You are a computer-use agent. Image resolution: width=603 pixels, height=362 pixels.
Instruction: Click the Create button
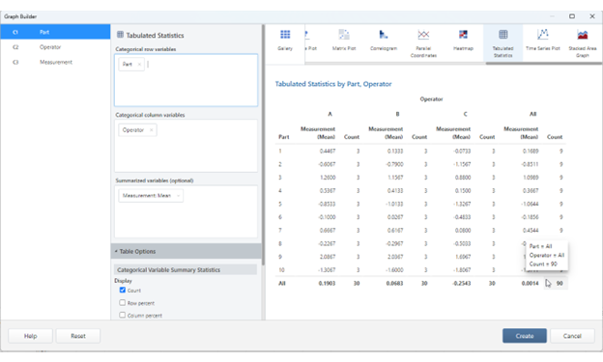(x=524, y=336)
